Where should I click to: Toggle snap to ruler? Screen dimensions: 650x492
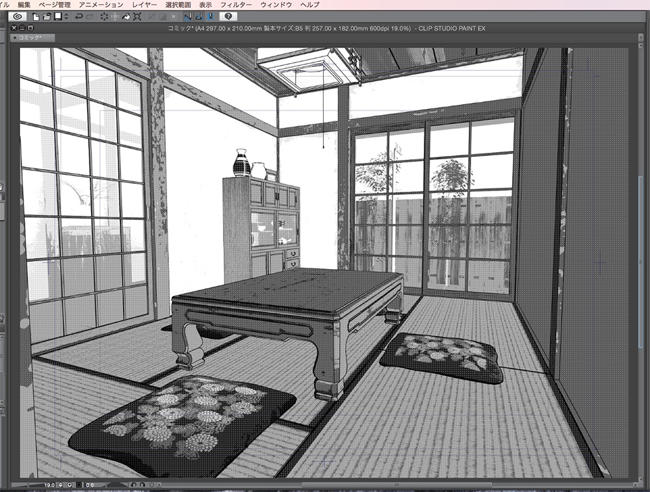coord(188,17)
